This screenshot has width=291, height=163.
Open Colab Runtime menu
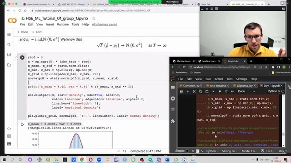(x=63, y=24)
